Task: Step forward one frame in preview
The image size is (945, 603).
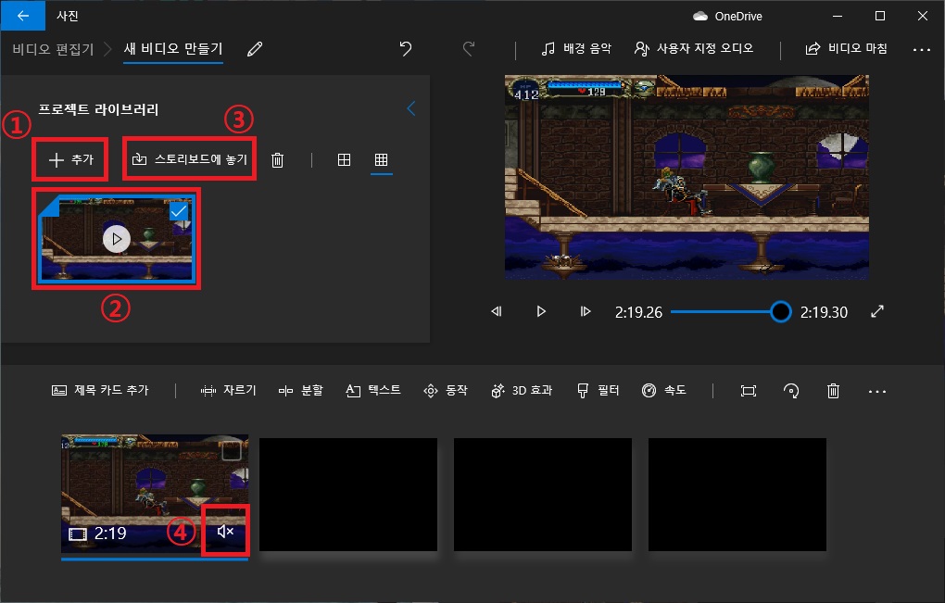Action: [x=586, y=311]
